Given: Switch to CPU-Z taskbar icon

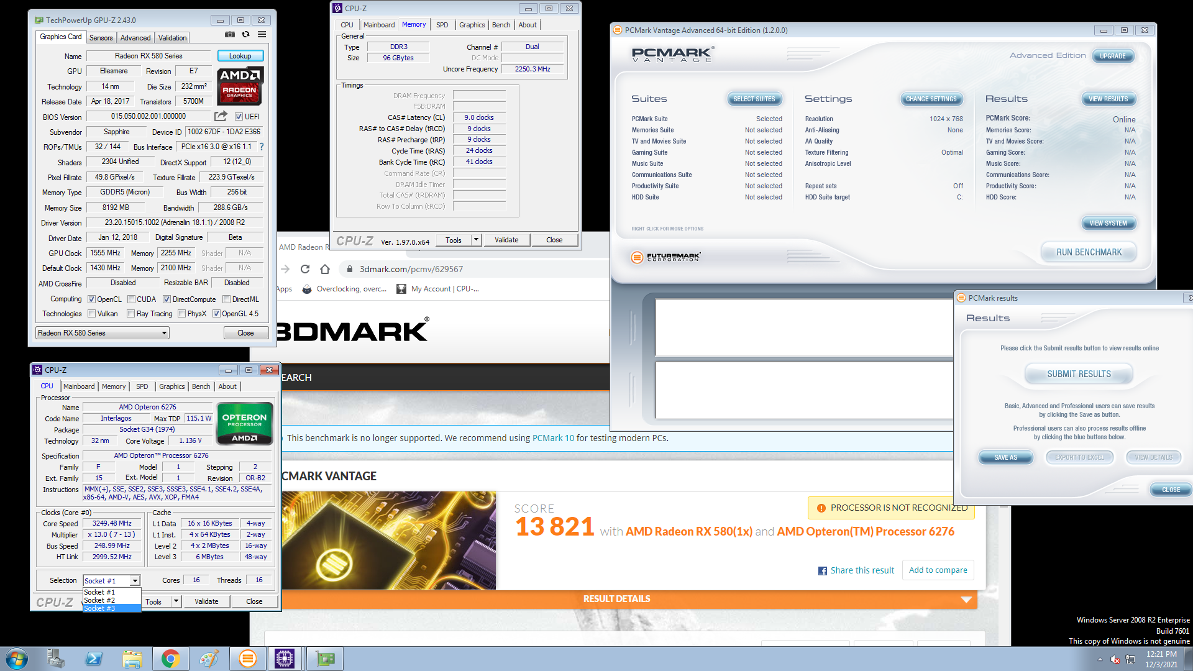Looking at the screenshot, I should pyautogui.click(x=285, y=659).
